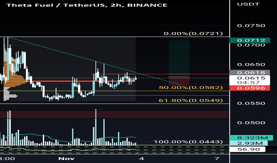Viewport: 277px width, 163px height.
Task: Select the green long position profit zone
Action: (179, 58)
